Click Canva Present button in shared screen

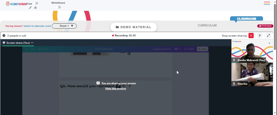click(x=189, y=49)
